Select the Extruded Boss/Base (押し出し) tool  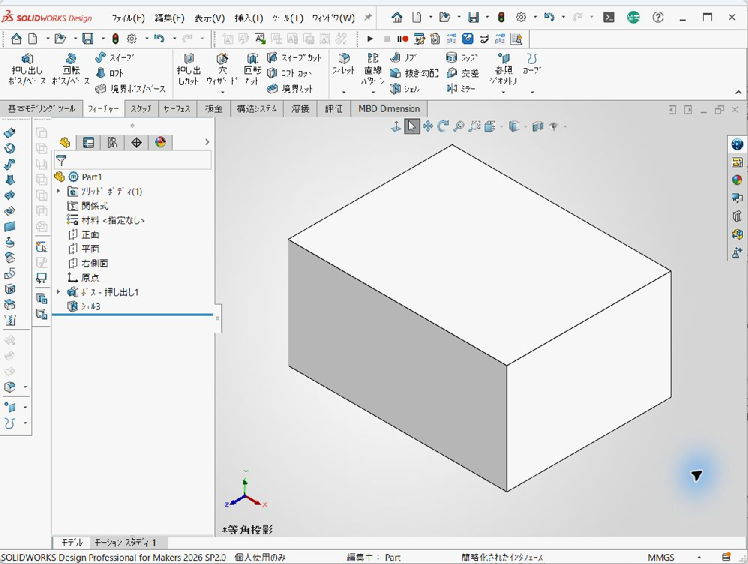[27, 70]
